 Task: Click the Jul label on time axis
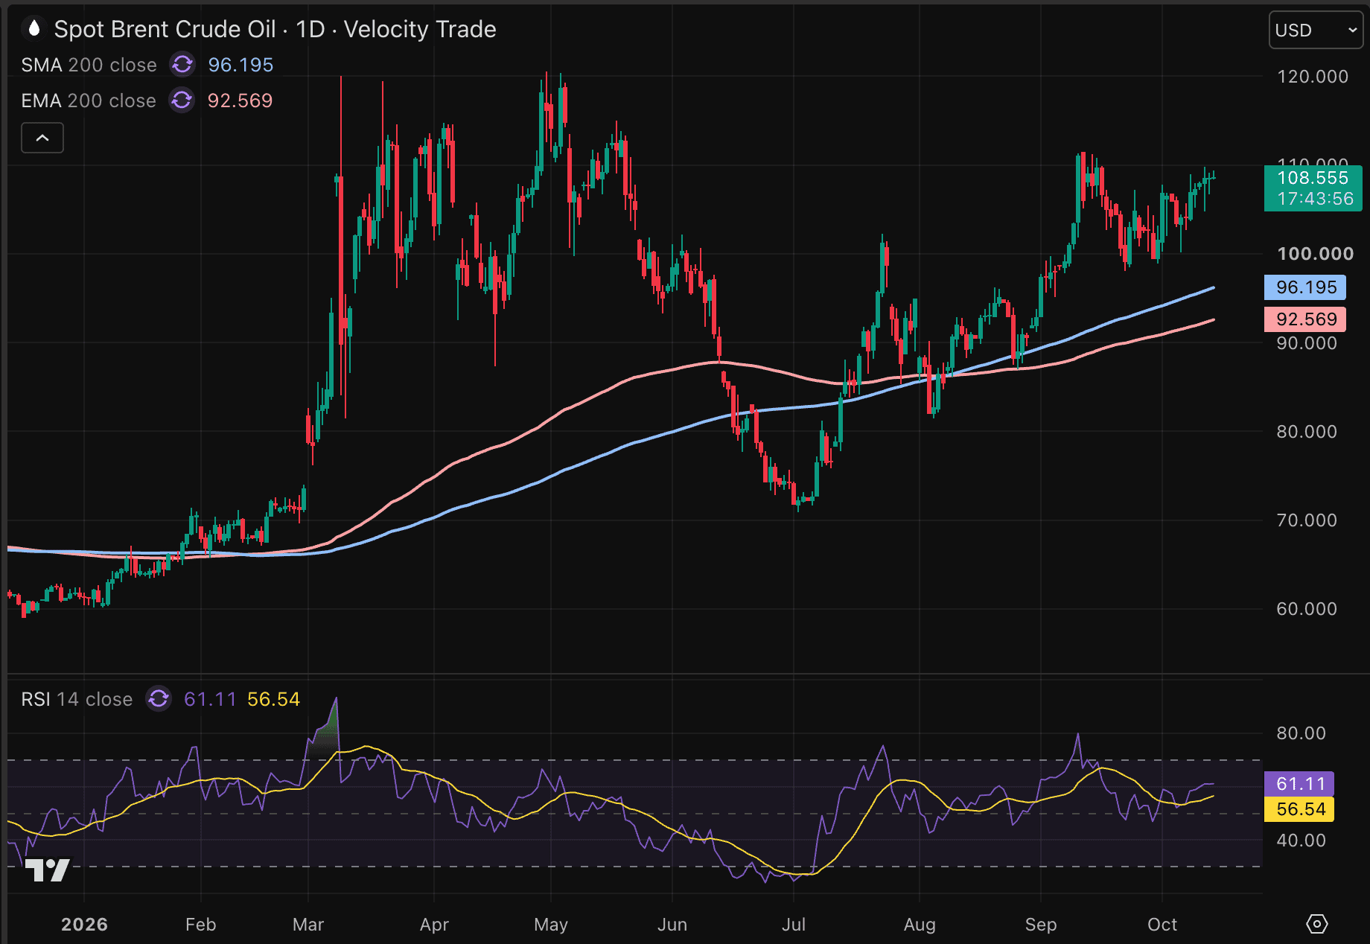point(794,925)
